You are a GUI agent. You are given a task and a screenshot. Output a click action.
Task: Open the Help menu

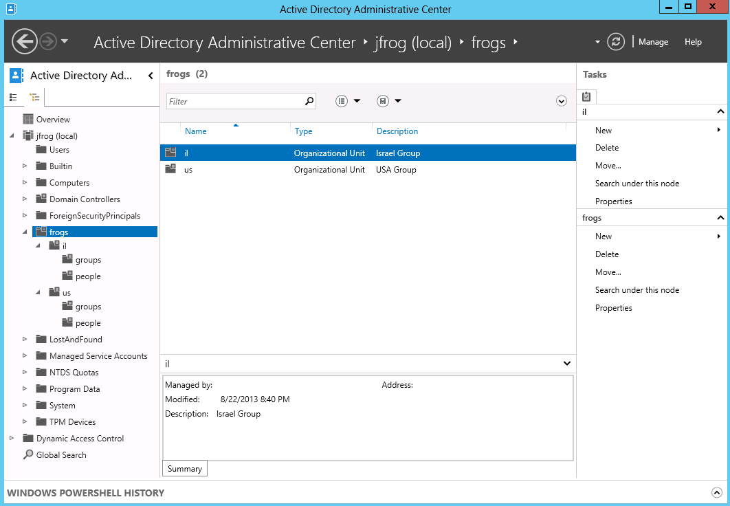coord(693,42)
